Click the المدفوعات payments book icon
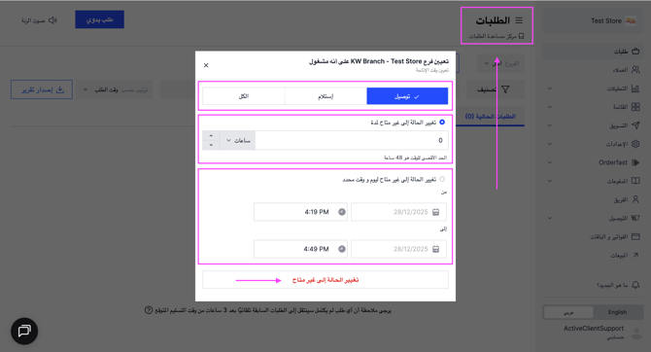This screenshot has width=651, height=352. (635, 181)
